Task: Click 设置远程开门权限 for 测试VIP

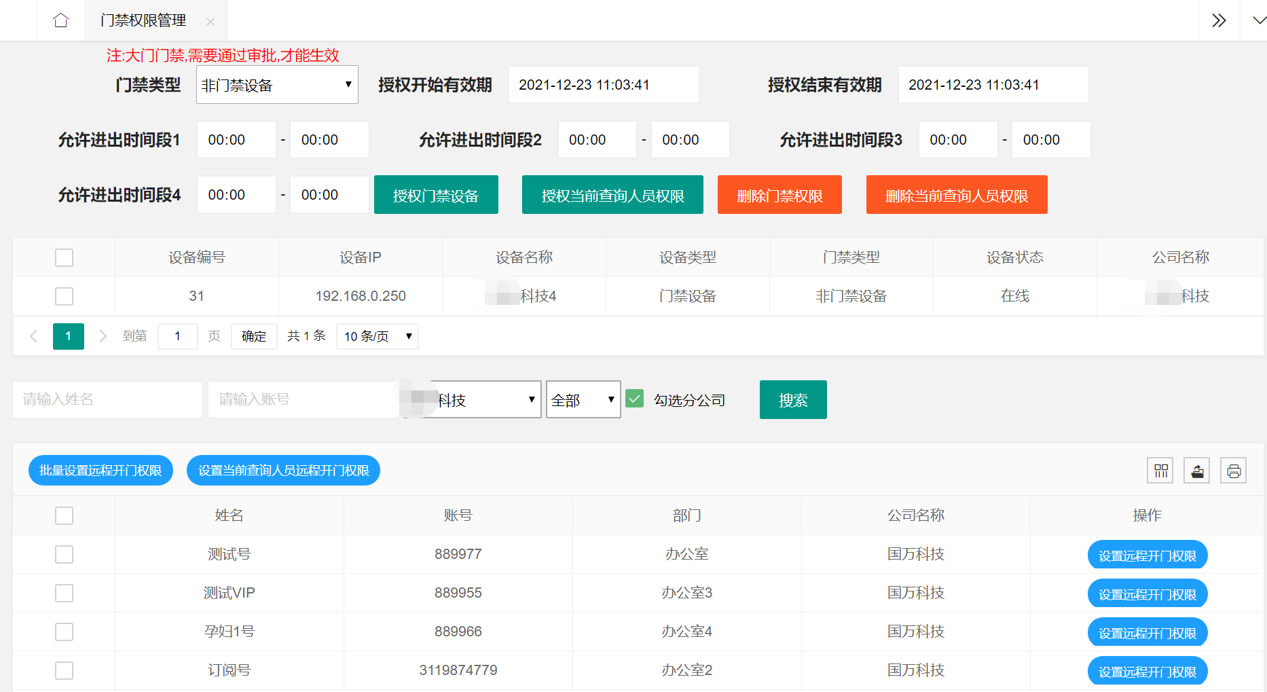Action: coord(1147,593)
